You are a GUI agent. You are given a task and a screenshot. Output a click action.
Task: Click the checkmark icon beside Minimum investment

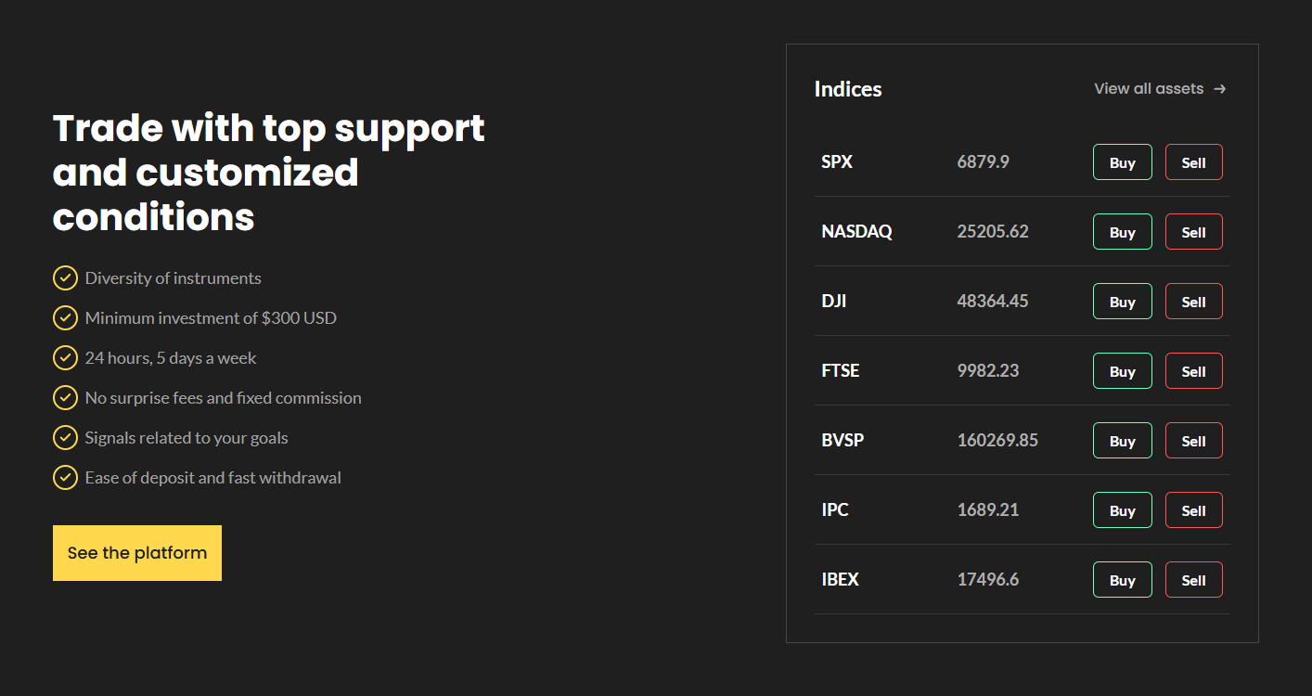pos(65,317)
